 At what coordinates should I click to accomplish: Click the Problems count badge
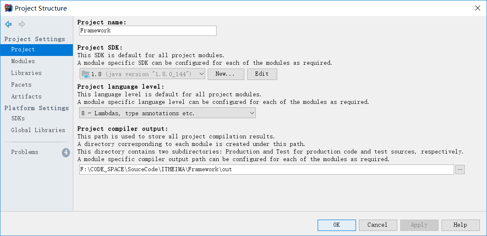click(x=66, y=152)
